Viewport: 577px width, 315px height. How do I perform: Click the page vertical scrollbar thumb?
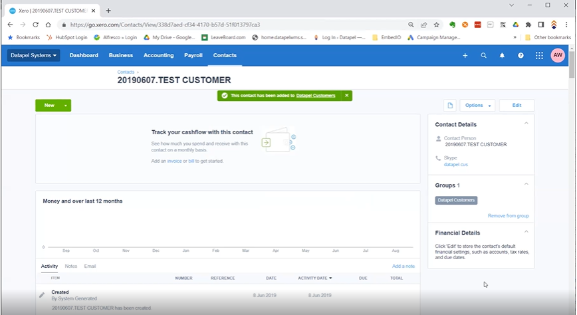point(572,64)
